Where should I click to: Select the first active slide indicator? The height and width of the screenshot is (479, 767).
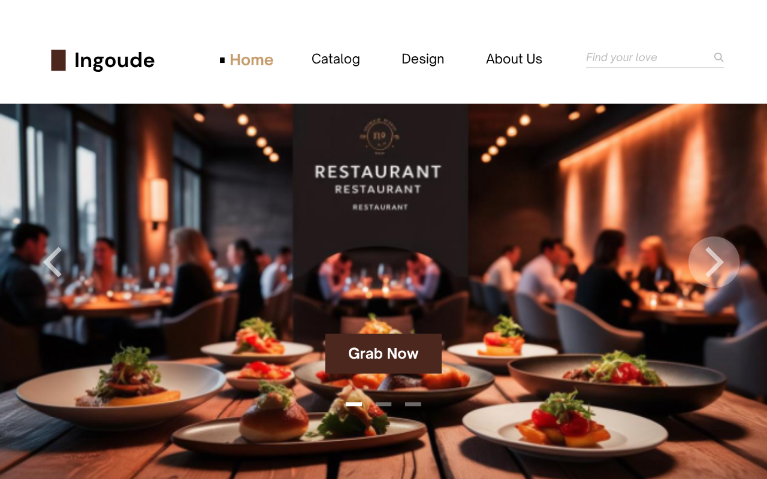tap(354, 404)
